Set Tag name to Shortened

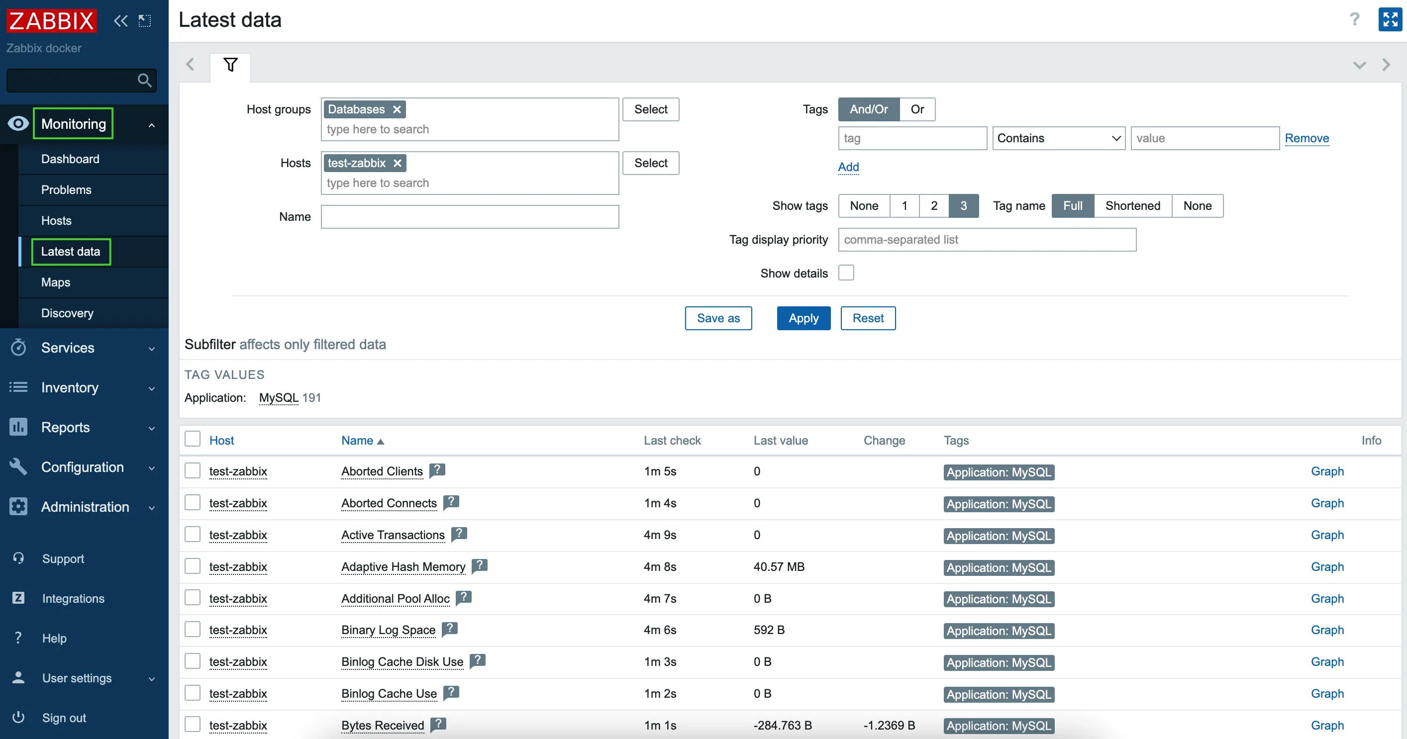(x=1133, y=206)
